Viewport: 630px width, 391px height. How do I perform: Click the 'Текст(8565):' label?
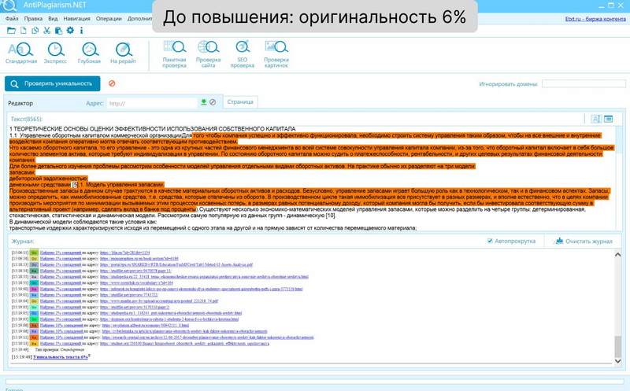coord(27,119)
